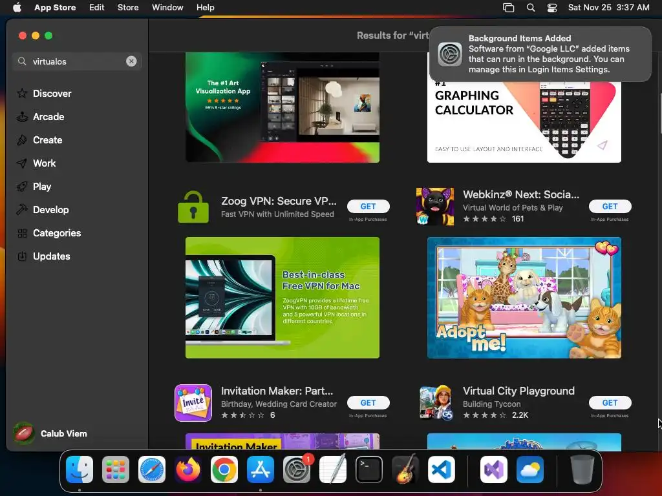This screenshot has width=662, height=496.
Task: Get the Zoog VPN app
Action: click(368, 206)
